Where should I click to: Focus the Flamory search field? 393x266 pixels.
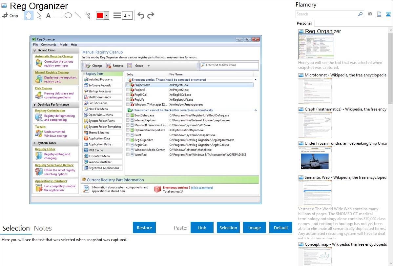click(x=326, y=14)
